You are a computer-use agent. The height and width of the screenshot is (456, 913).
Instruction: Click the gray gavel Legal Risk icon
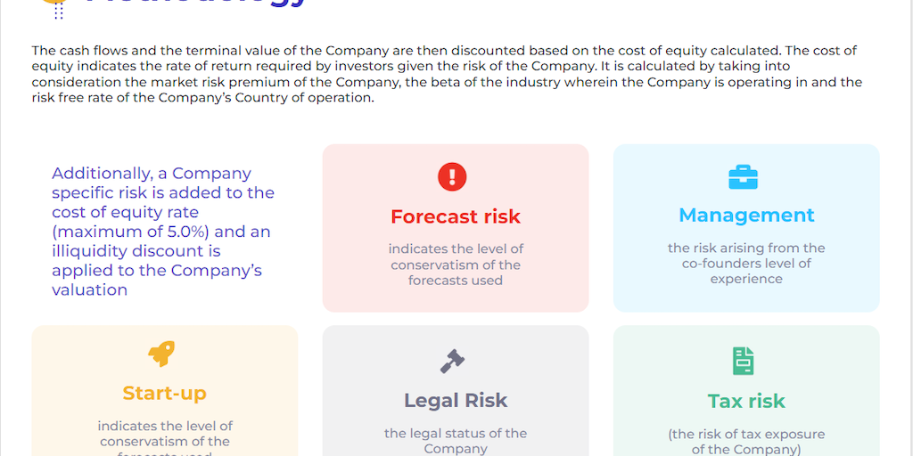pos(452,361)
